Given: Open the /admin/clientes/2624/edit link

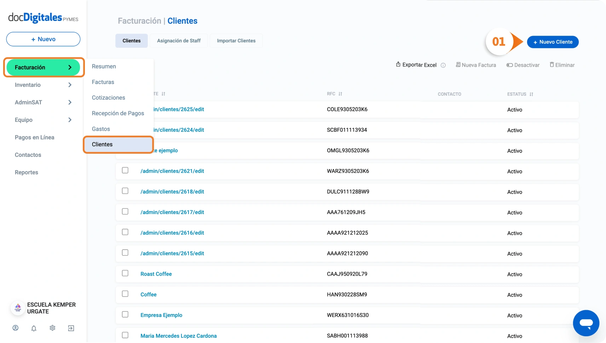Looking at the screenshot, I should [x=179, y=130].
